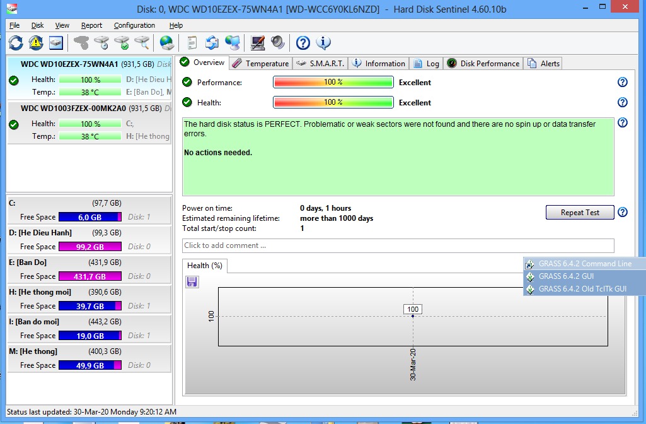Click the help icon next to Performance bar
646x424 pixels.
pos(622,82)
